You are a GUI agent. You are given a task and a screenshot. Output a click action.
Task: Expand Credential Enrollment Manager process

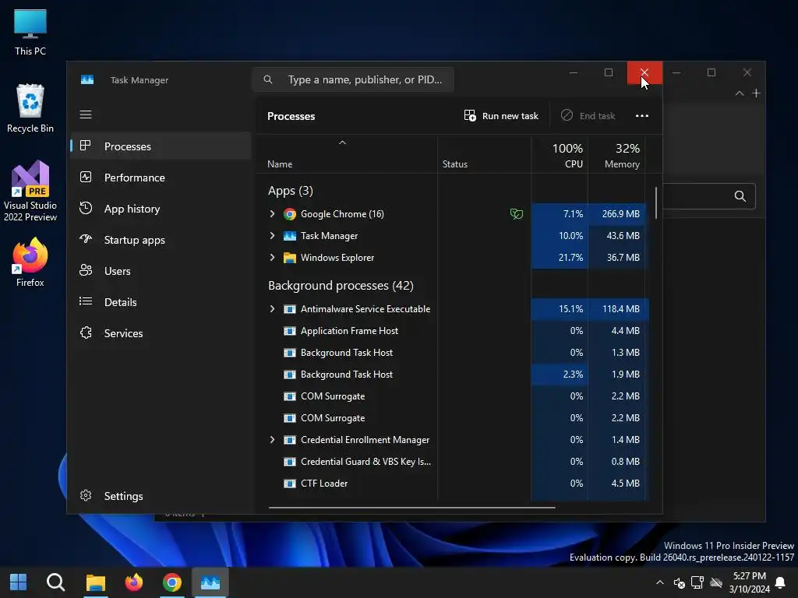[x=272, y=439]
